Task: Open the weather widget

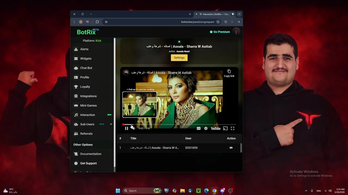Action: coord(10,191)
